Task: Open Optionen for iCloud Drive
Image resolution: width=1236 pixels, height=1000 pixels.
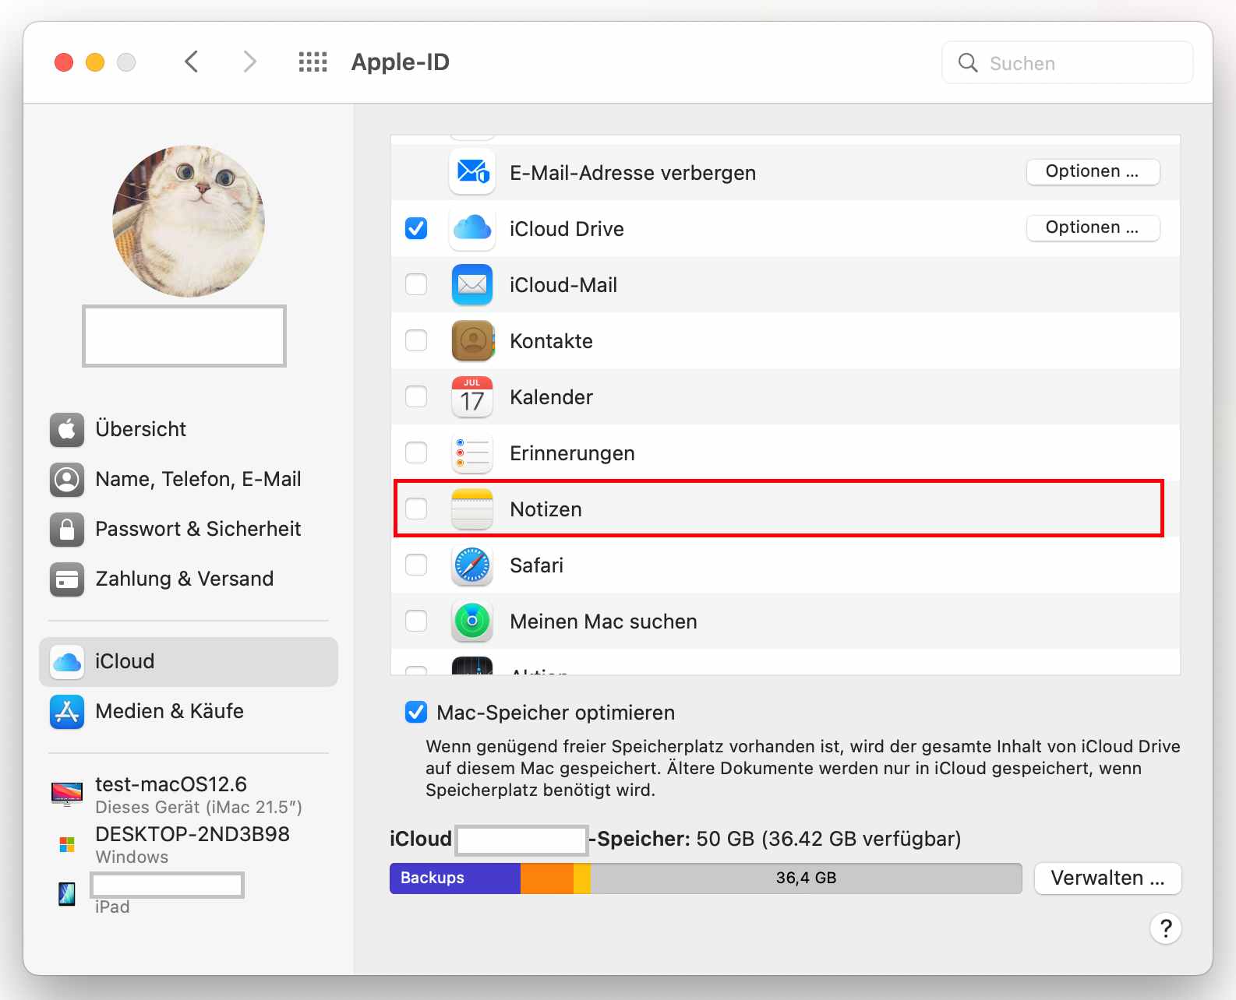Action: 1093,227
